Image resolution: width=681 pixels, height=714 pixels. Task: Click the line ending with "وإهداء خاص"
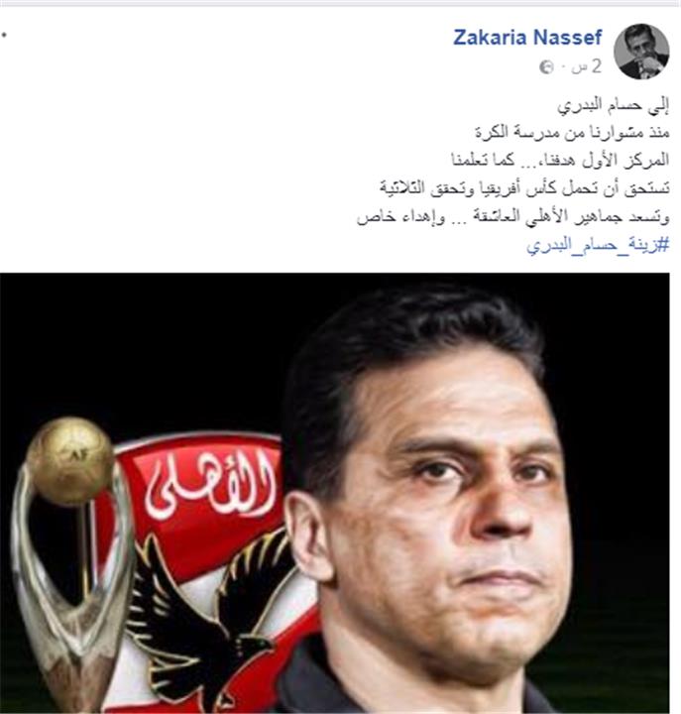point(512,217)
